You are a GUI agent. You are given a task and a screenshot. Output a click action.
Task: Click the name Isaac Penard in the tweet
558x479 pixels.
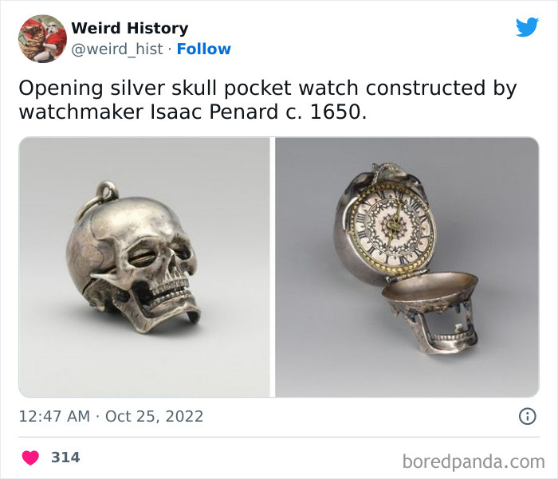click(214, 112)
